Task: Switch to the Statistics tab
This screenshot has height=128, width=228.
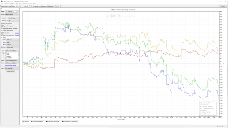Action: click(43, 6)
